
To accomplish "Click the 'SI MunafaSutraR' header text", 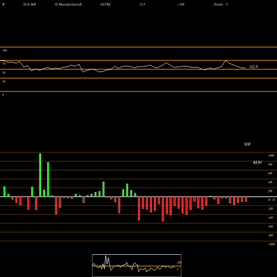I will pyautogui.click(x=68, y=4).
